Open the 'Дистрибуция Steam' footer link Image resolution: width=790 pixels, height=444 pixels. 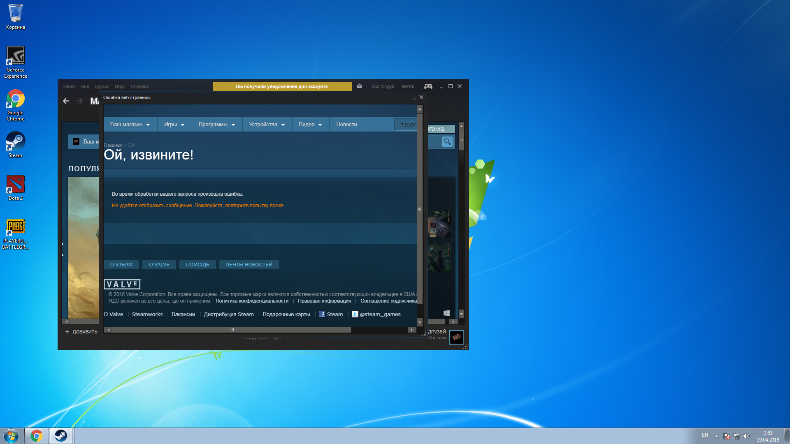coord(229,314)
